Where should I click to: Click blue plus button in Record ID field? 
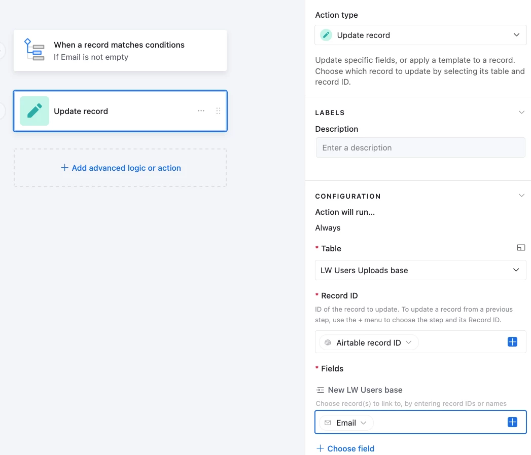tap(512, 342)
